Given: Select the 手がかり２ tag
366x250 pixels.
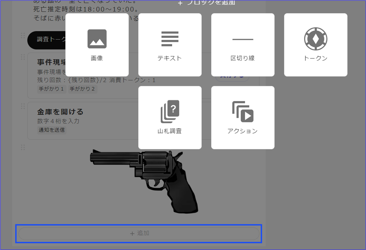Looking at the screenshot, I should click(x=82, y=89).
